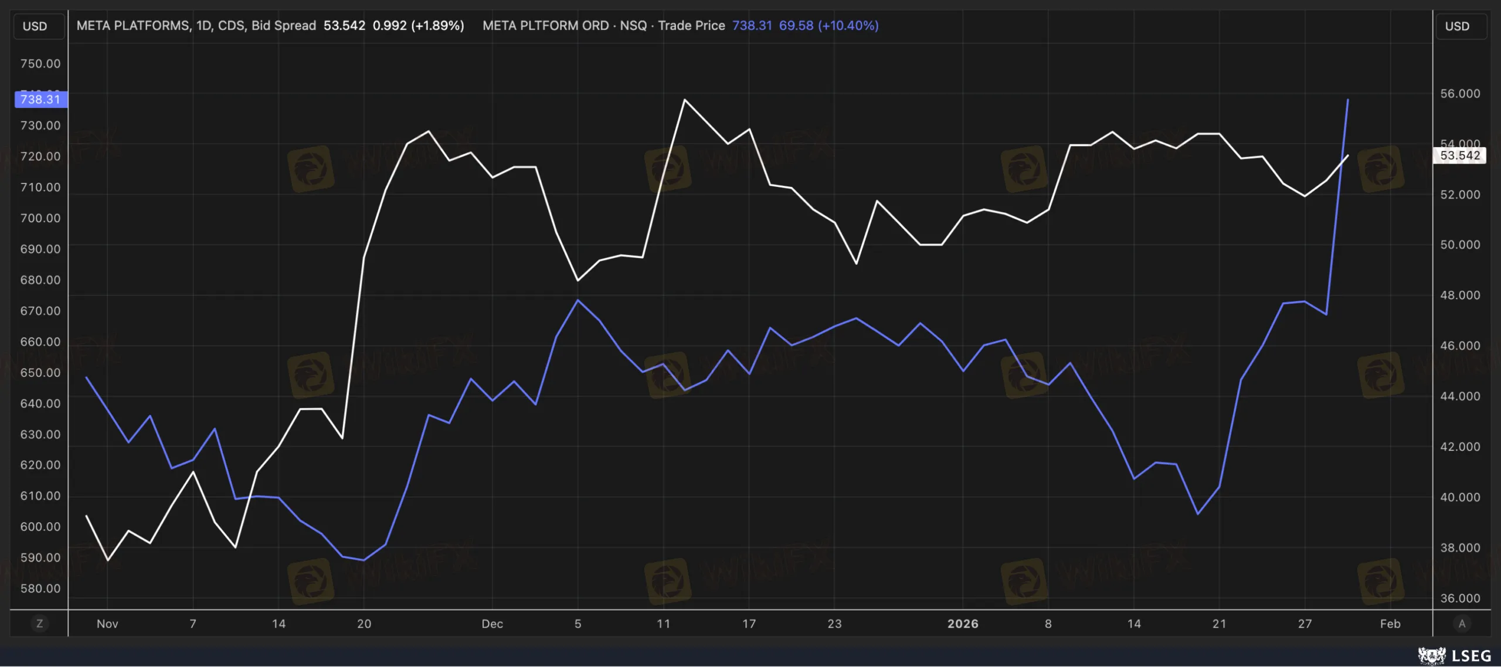Click the LSEG logo
The height and width of the screenshot is (667, 1501).
[1454, 655]
